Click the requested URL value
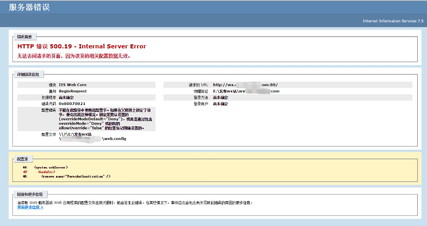Viewport: 427px width, 226px height. tap(245, 85)
